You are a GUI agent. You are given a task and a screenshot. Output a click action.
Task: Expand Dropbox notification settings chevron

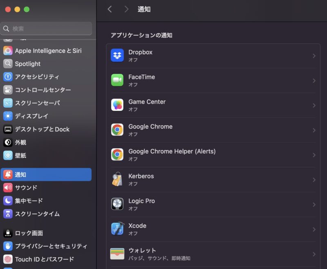coord(314,56)
